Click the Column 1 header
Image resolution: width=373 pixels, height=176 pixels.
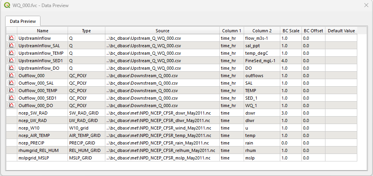click(232, 31)
